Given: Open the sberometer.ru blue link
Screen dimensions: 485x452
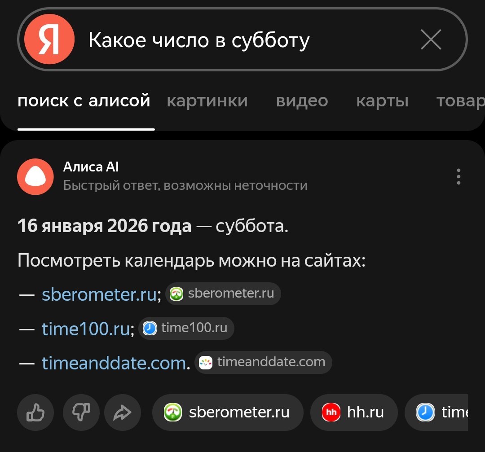Looking at the screenshot, I should (99, 295).
